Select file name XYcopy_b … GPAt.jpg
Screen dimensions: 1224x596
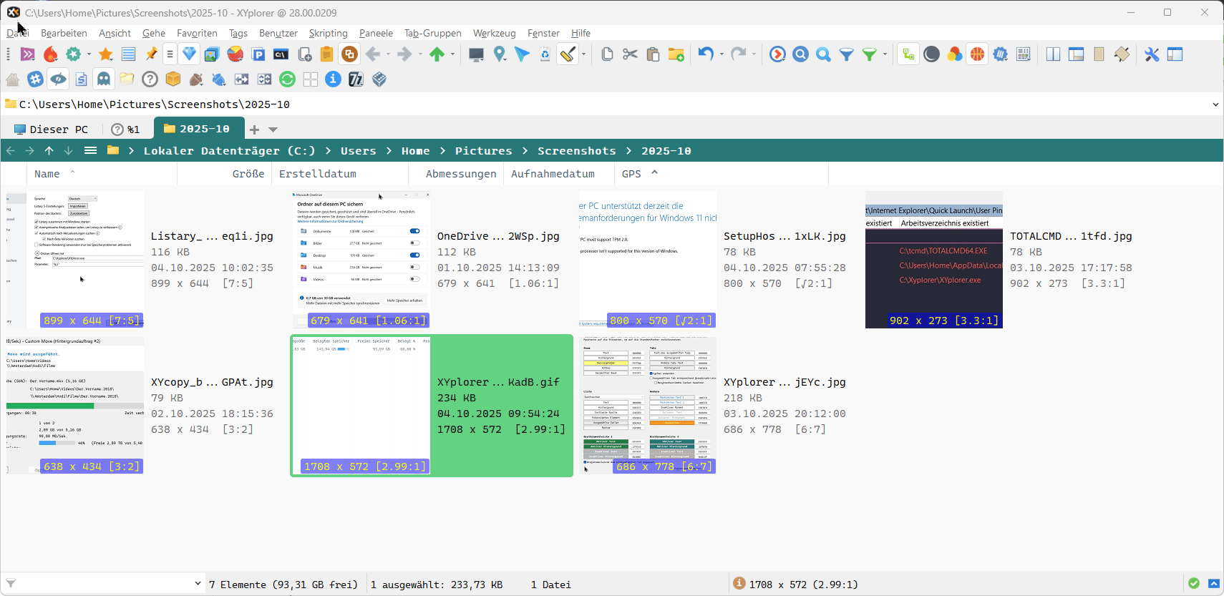(x=212, y=382)
